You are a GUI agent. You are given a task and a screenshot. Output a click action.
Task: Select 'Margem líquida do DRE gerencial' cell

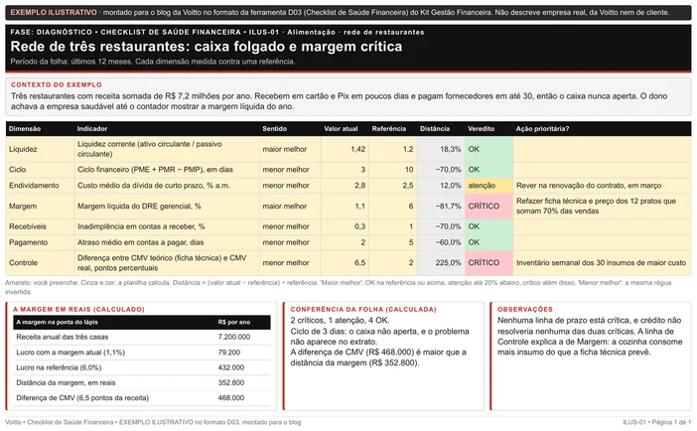pos(167,206)
